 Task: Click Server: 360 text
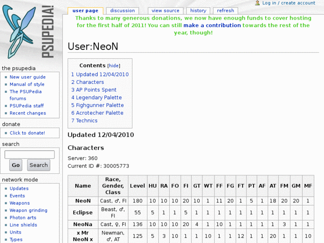[x=82, y=158]
